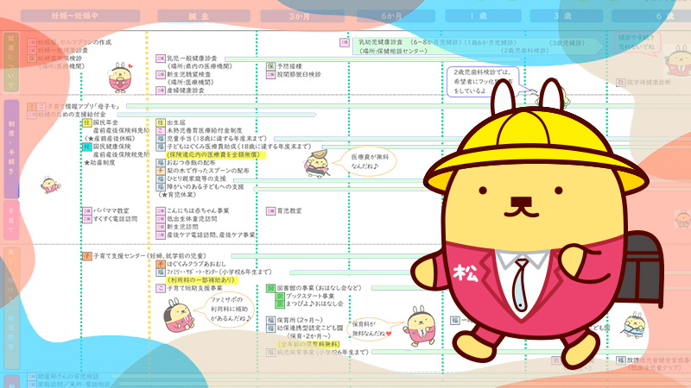Click the 松 emblem on mascot's jacket
The height and width of the screenshot is (388, 691).
465,272
